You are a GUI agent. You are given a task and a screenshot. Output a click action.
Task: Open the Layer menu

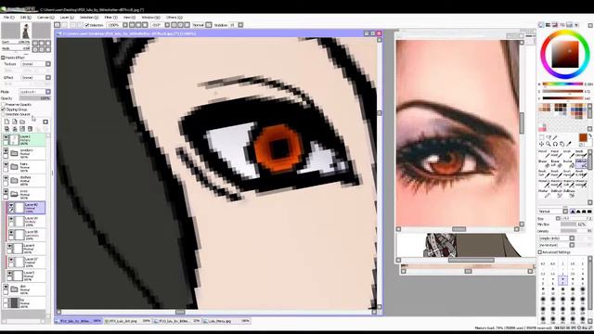(x=67, y=18)
